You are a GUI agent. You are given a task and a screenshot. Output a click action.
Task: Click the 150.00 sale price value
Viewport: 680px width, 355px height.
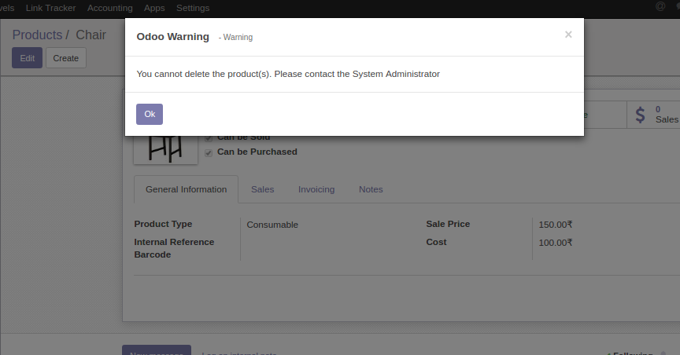point(555,225)
